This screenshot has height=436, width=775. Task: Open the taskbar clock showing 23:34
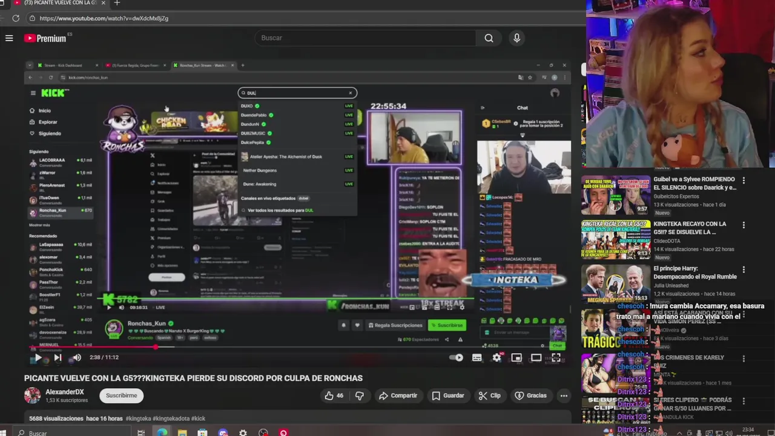click(x=747, y=432)
